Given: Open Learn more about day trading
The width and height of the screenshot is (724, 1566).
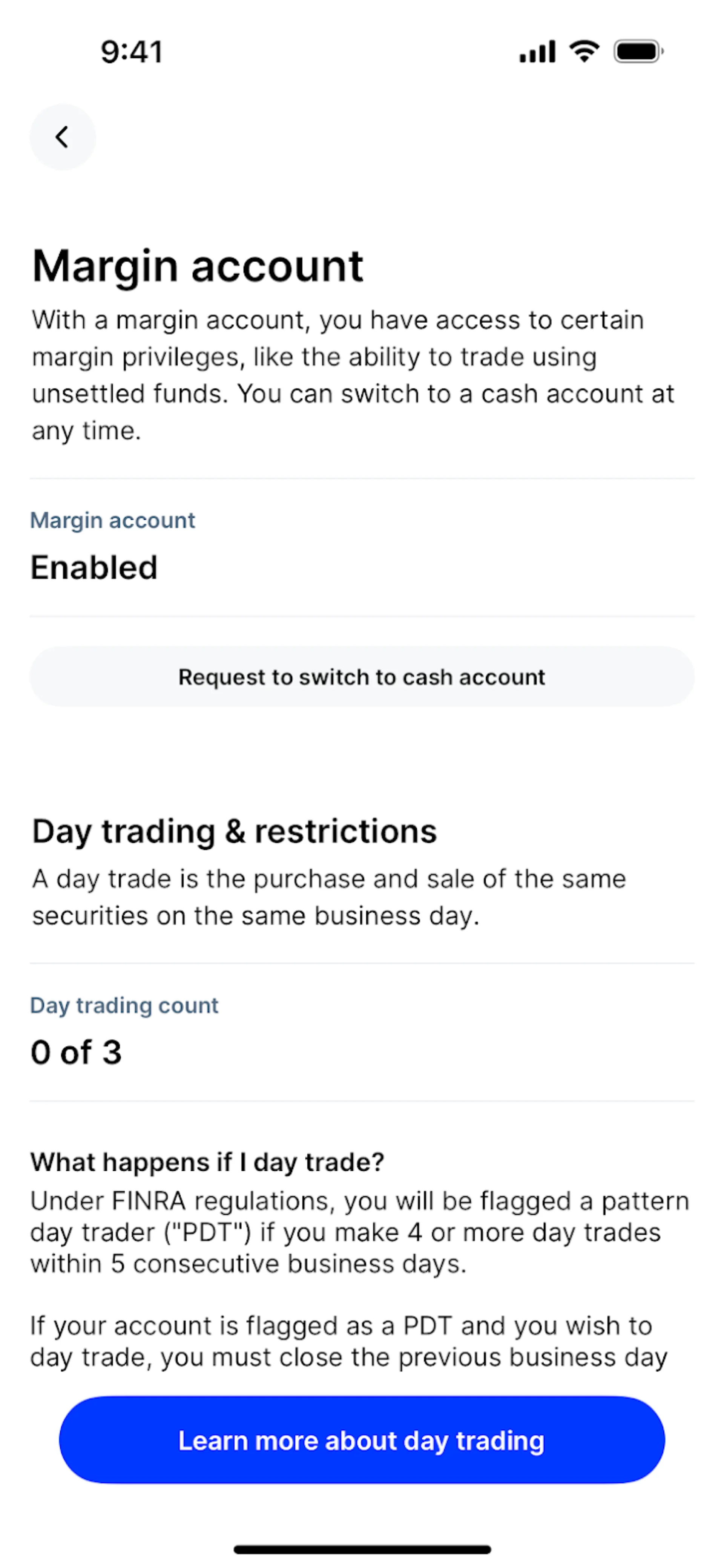Looking at the screenshot, I should [362, 1440].
